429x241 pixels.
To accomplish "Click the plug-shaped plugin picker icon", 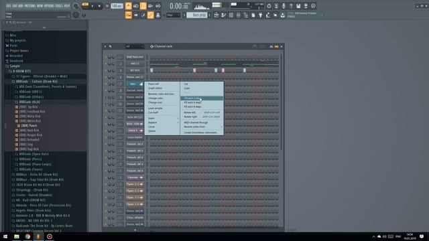I will point(261,15).
